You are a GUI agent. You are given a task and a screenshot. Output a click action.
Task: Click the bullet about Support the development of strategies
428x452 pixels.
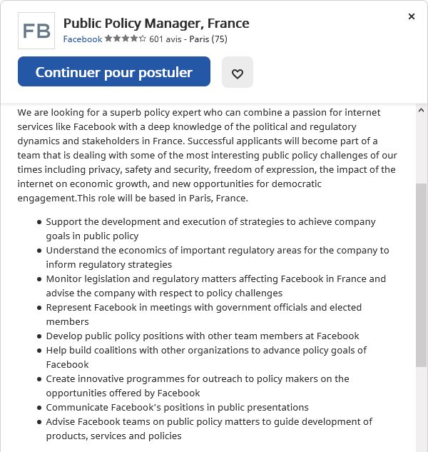pyautogui.click(x=211, y=228)
